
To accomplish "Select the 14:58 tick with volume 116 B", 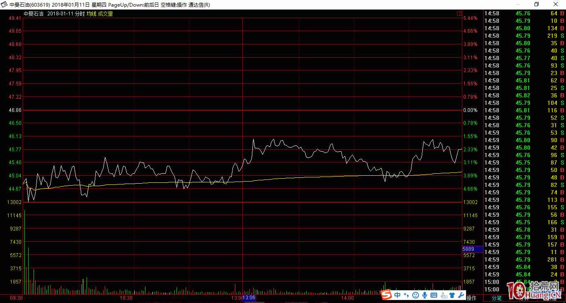I will coord(525,110).
